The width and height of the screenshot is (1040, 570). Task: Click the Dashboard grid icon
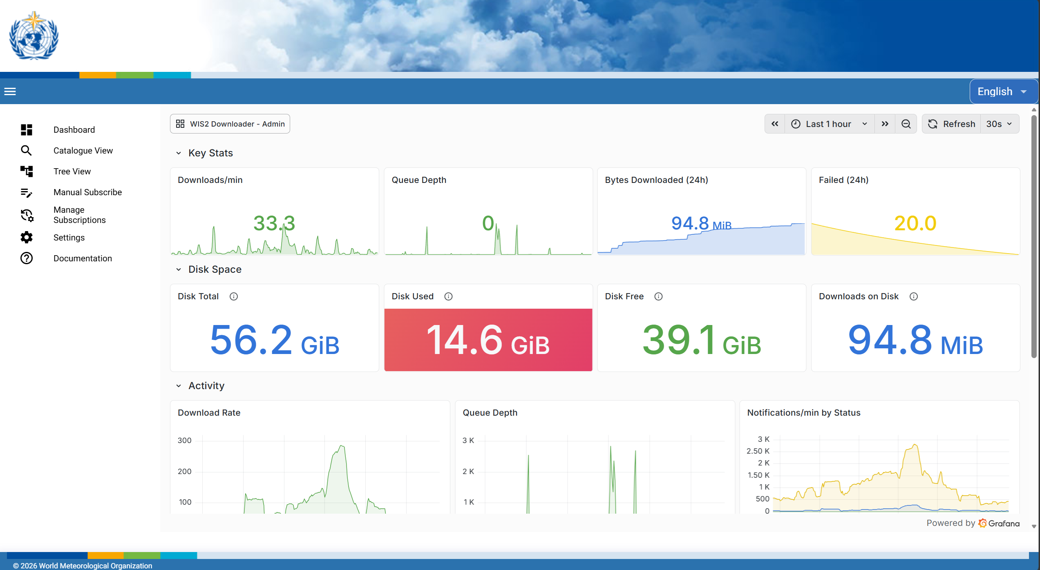point(27,130)
